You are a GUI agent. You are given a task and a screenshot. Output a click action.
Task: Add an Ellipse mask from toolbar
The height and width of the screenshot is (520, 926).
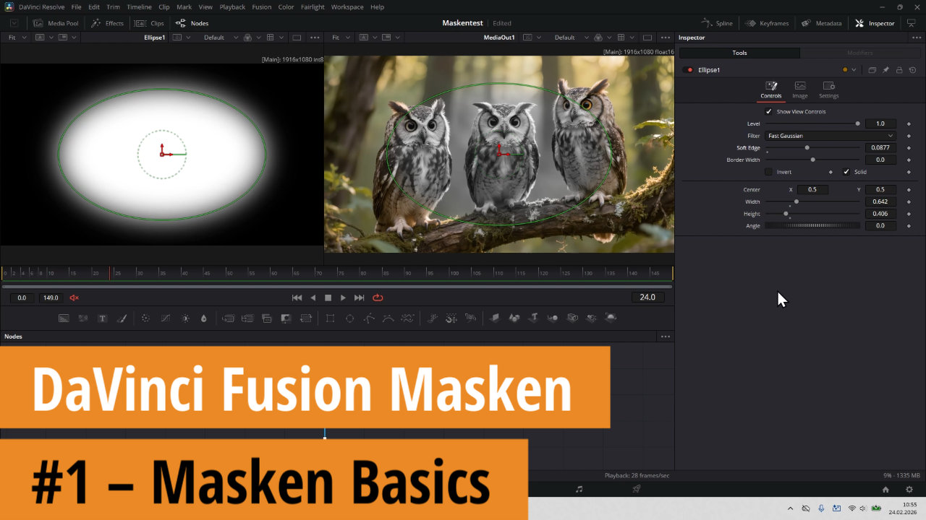(x=350, y=318)
